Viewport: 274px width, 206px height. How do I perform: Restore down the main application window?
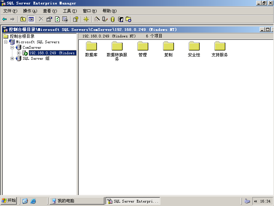coord(264,3)
